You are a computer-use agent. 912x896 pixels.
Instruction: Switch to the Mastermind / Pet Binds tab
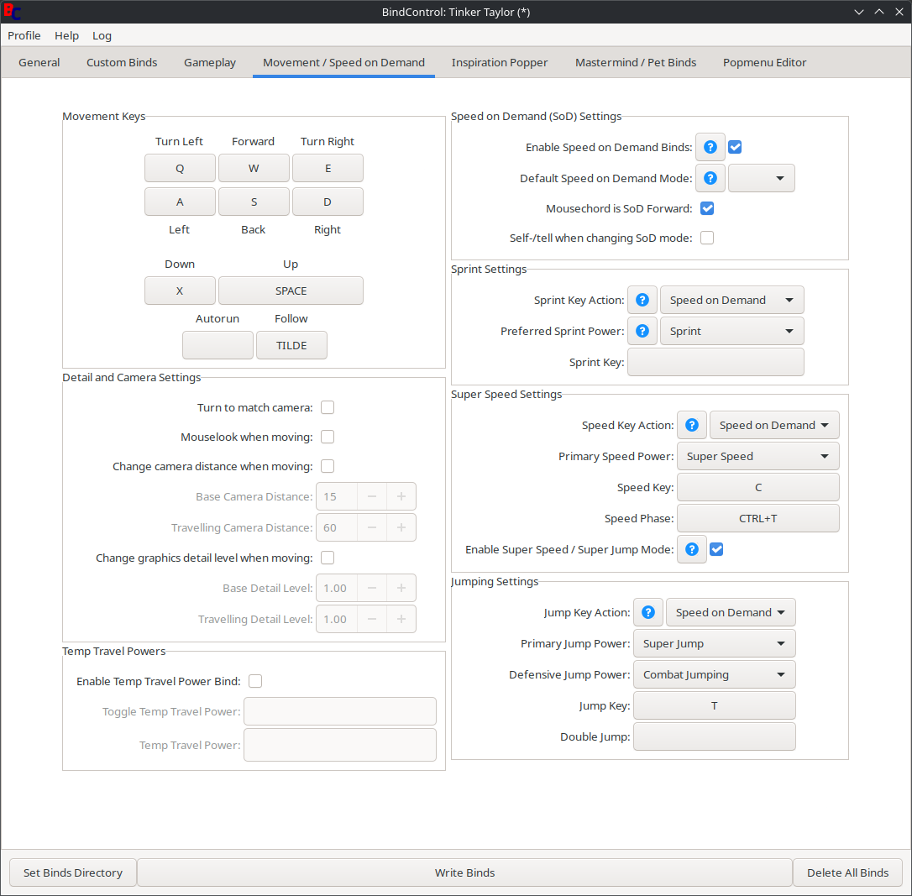pyautogui.click(x=635, y=62)
